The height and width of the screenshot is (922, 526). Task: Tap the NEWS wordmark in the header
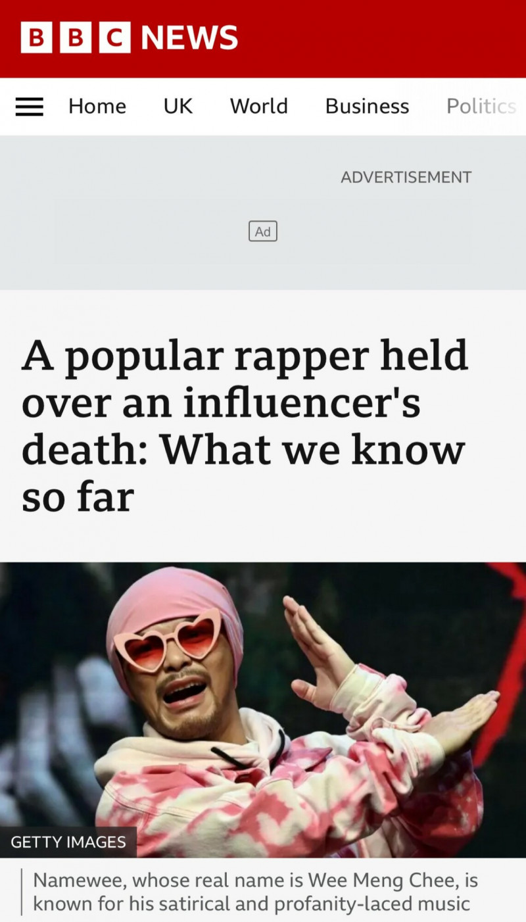[x=189, y=37]
